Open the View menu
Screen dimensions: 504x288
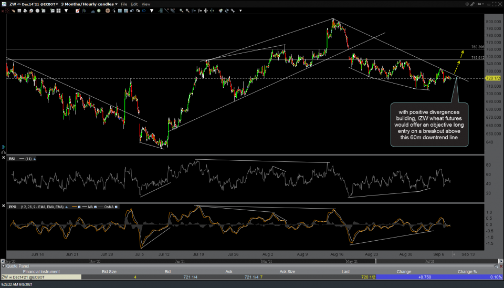145,4
